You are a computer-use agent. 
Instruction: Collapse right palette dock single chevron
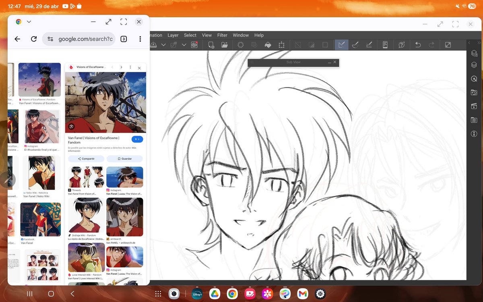(x=469, y=43)
